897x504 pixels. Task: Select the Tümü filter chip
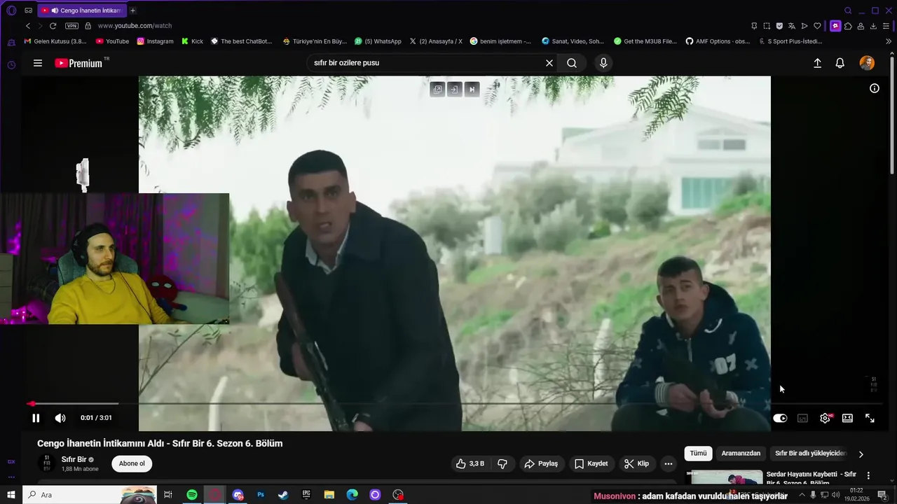(x=698, y=453)
